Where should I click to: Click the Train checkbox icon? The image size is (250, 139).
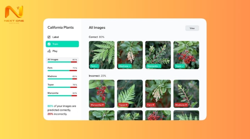pos(49,44)
